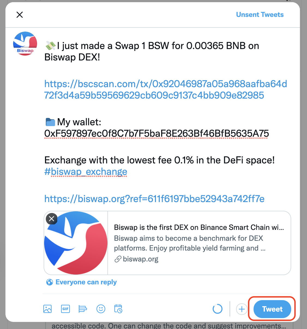
Task: Schedule the tweet with the calendar icon
Action: click(x=118, y=309)
